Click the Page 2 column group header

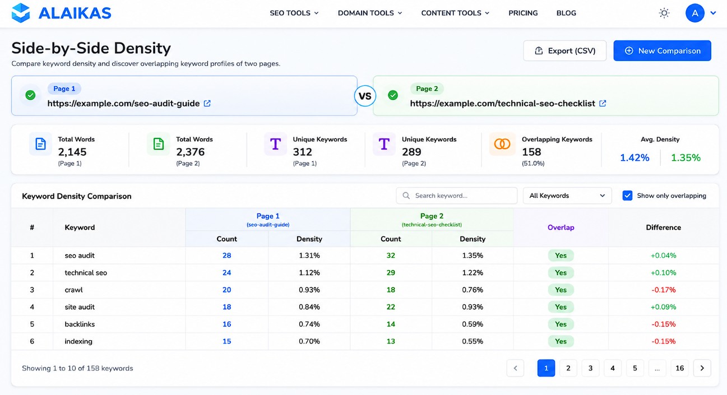[432, 219]
